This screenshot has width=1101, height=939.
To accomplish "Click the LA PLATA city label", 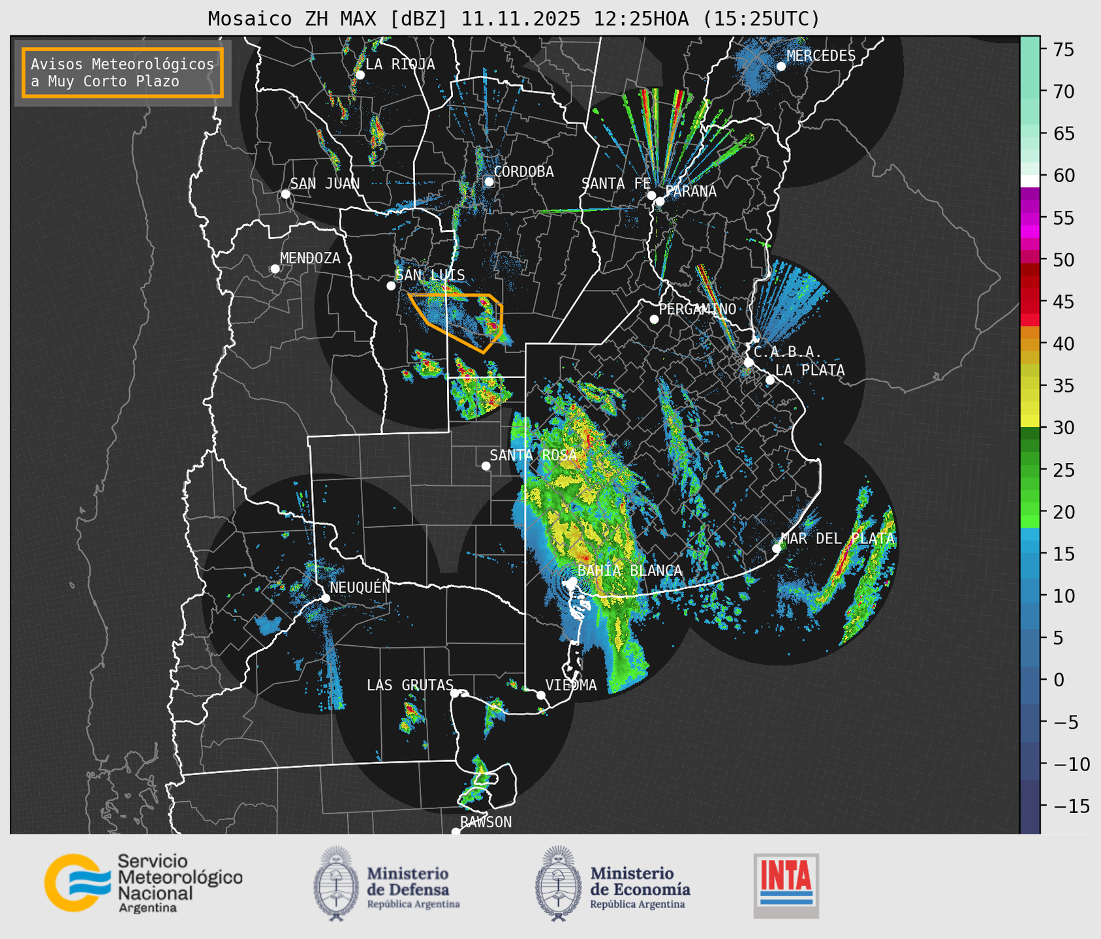I will pos(810,370).
